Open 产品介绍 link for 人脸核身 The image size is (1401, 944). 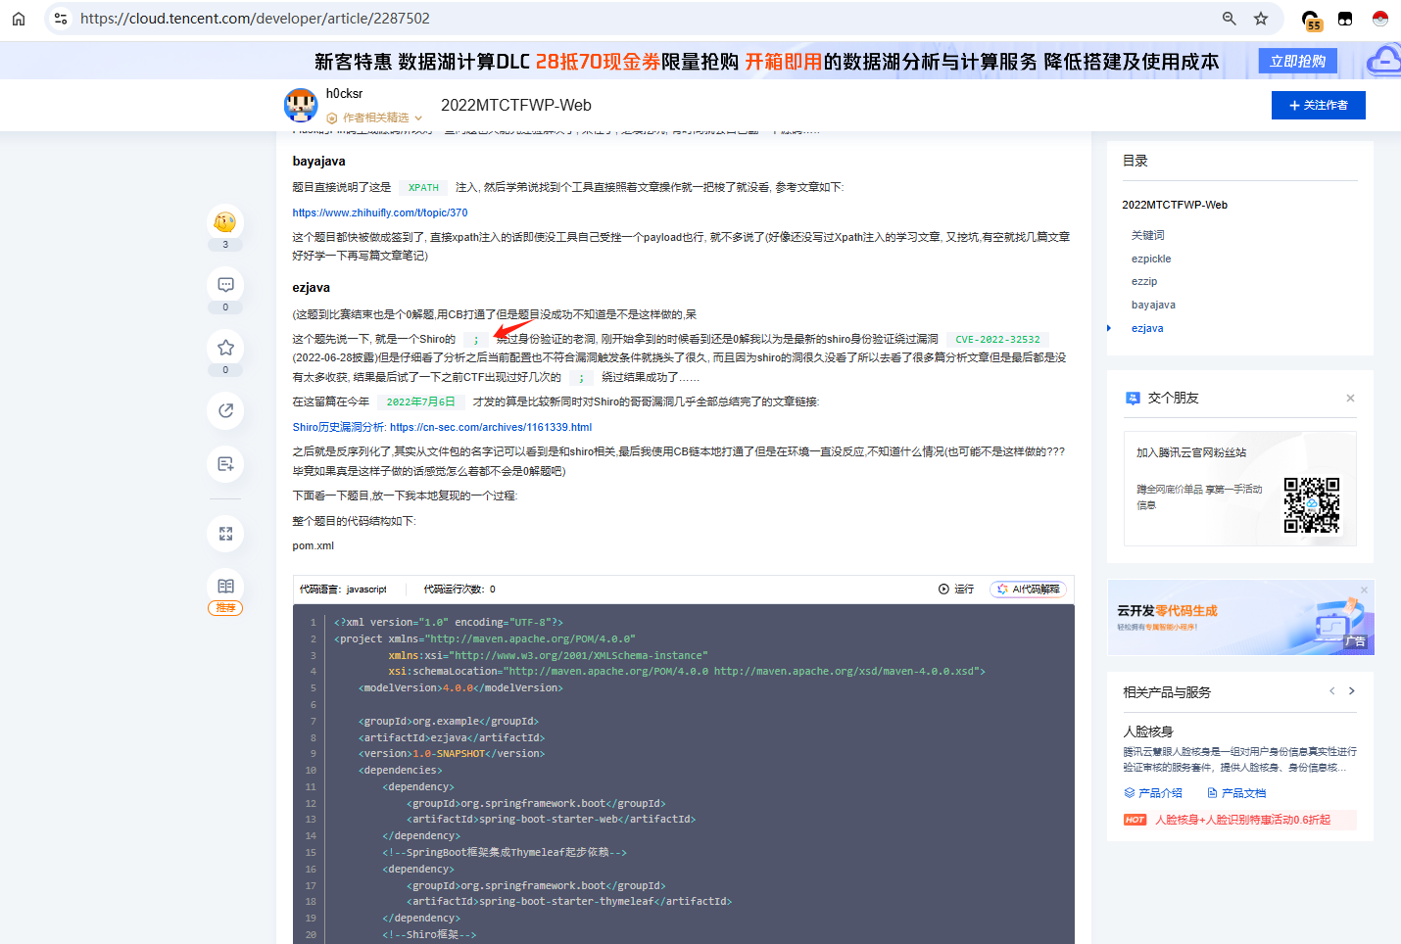[x=1153, y=793]
